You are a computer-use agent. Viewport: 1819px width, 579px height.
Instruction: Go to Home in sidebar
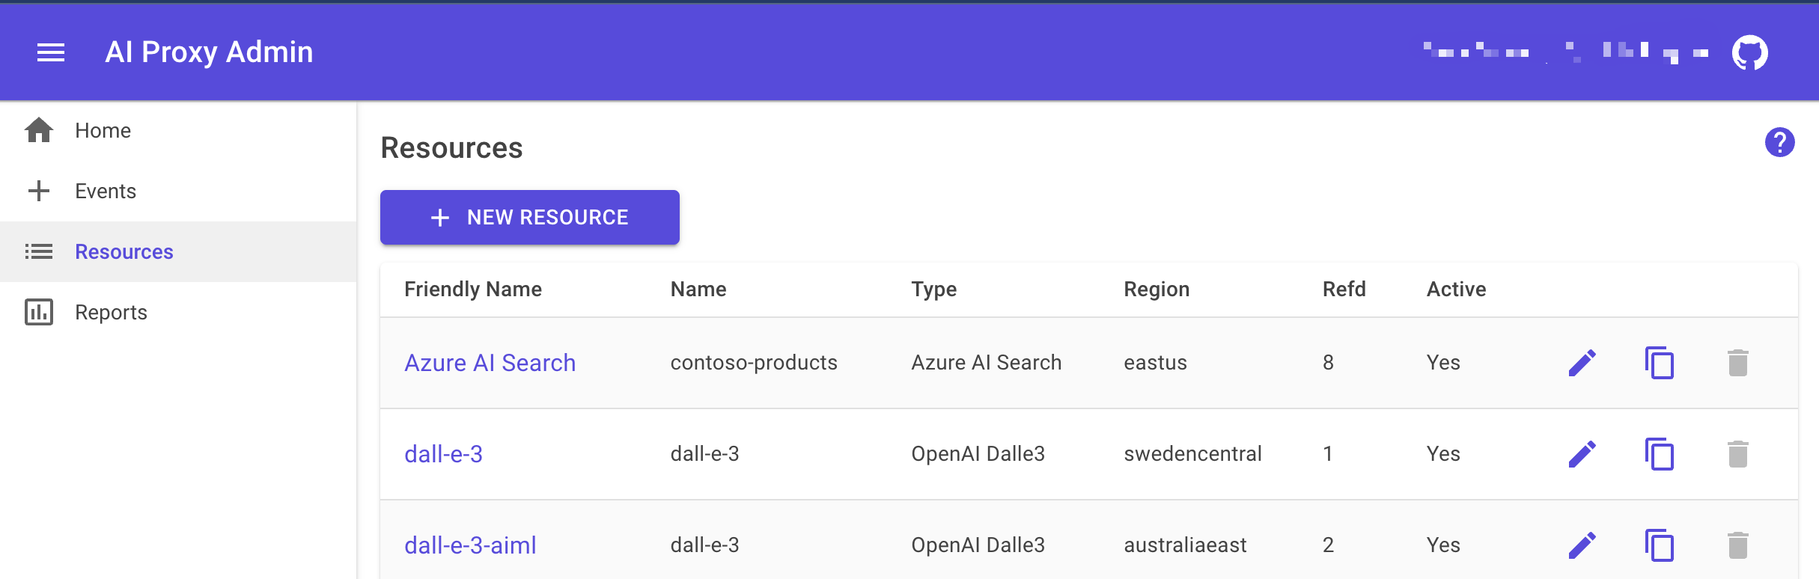(x=103, y=130)
